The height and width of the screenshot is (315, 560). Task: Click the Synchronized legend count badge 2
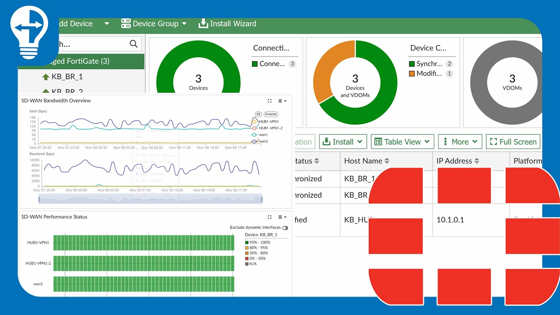point(449,64)
